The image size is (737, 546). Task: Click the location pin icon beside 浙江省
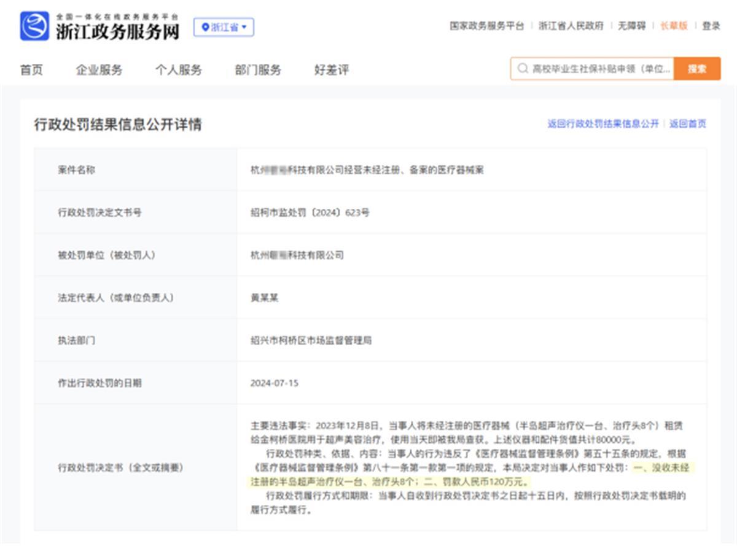click(x=205, y=28)
